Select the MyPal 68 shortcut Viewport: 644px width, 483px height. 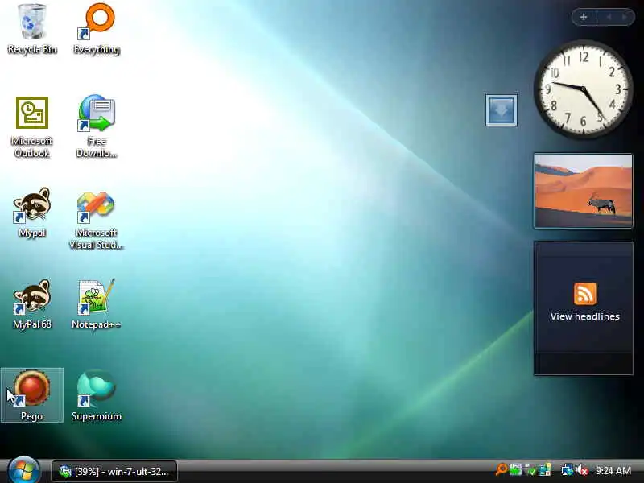[32, 305]
